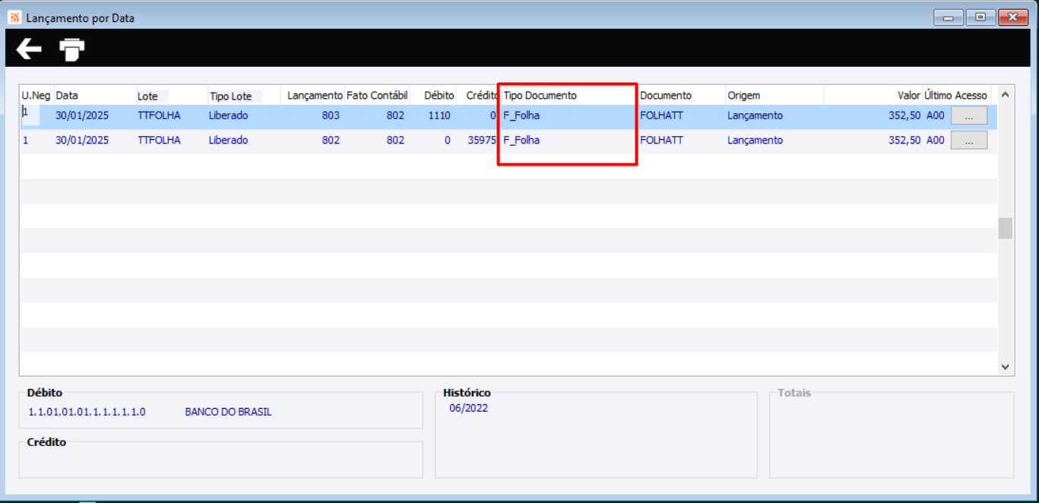Open the ellipsis button on the Lançamento 803 row

tap(969, 115)
